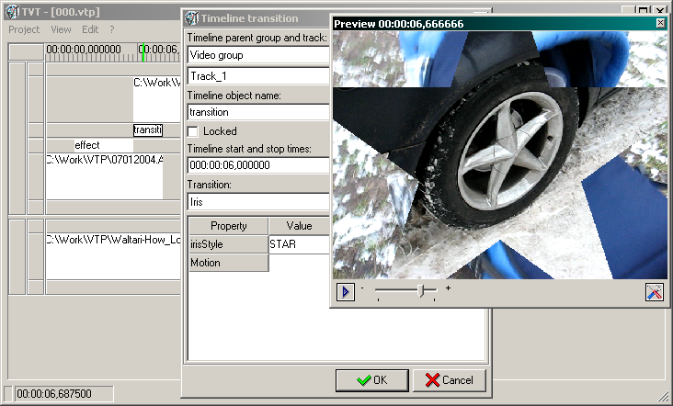Close the Preview window
This screenshot has width=673, height=406.
tap(660, 23)
